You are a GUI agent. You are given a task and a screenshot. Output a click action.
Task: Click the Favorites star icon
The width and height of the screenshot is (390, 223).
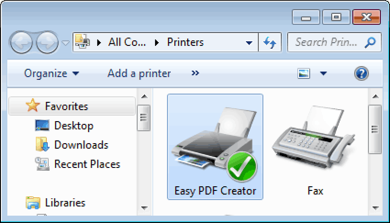(33, 105)
